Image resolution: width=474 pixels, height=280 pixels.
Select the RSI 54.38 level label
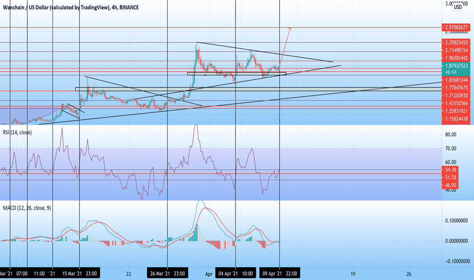tap(450, 170)
